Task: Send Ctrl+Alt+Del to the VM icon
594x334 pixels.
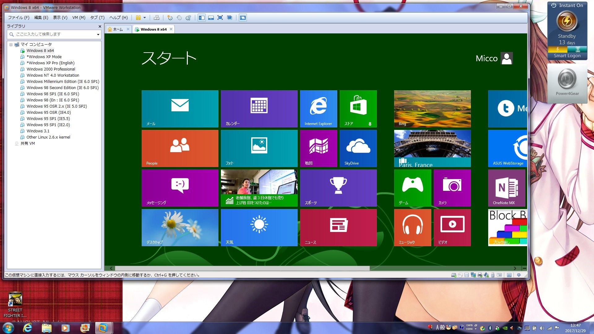Action: pyautogui.click(x=157, y=18)
